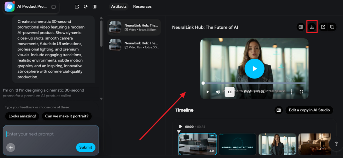This screenshot has height=158, width=343.
Task: Open the help question mark button
Action: point(336,144)
